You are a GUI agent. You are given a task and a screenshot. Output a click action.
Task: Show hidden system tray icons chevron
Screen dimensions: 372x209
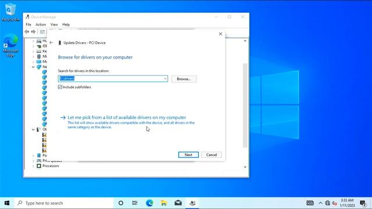pyautogui.click(x=320, y=203)
